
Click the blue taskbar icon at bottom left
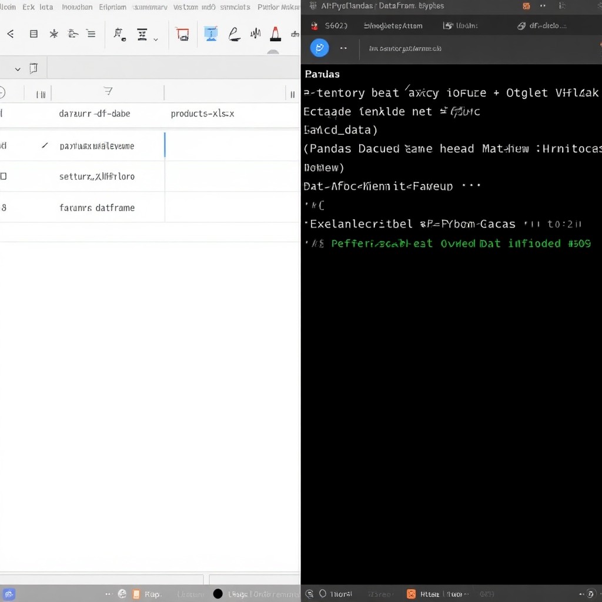coord(9,594)
